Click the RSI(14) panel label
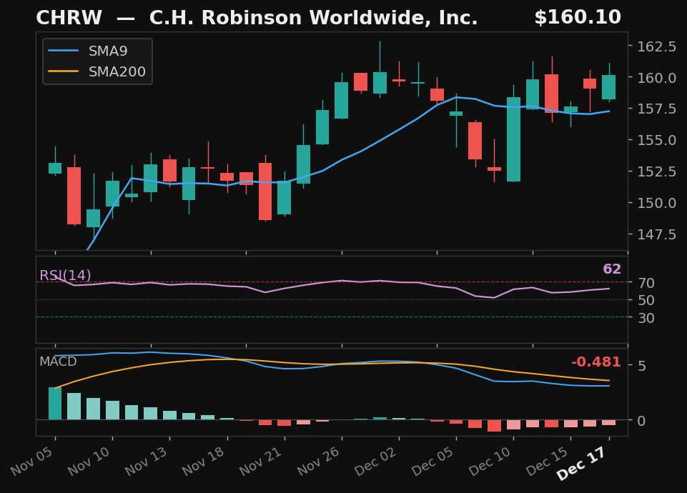This screenshot has width=687, height=493. pyautogui.click(x=65, y=275)
